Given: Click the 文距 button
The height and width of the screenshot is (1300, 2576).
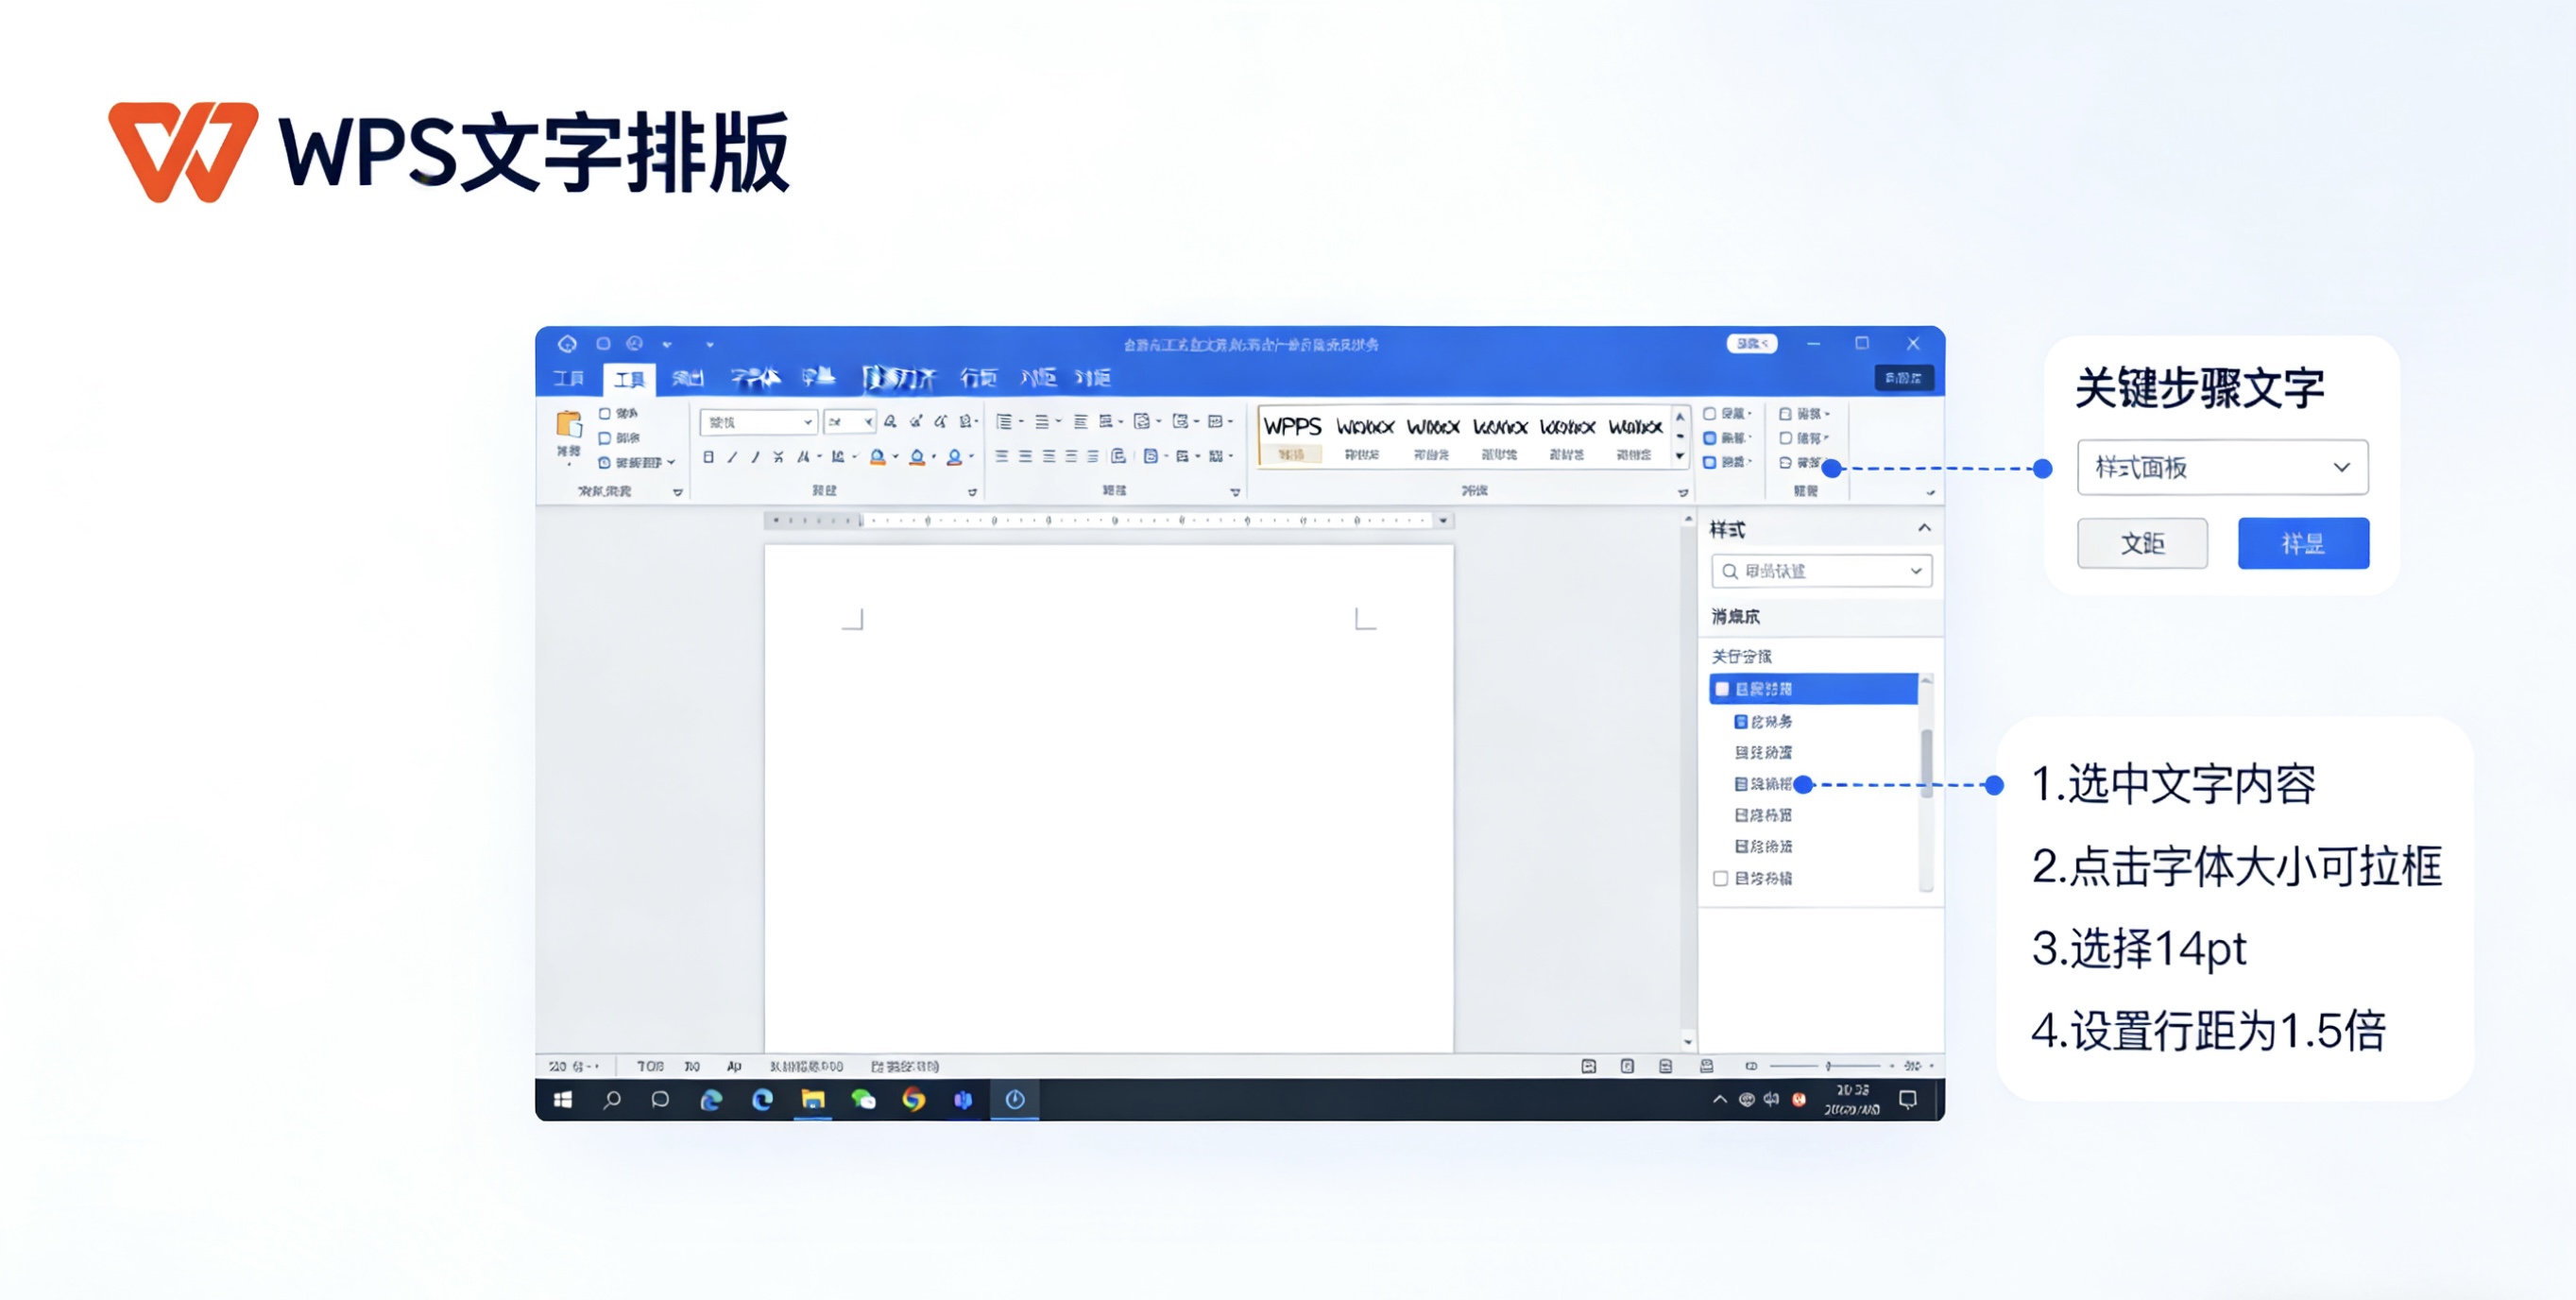Looking at the screenshot, I should tap(2142, 543).
